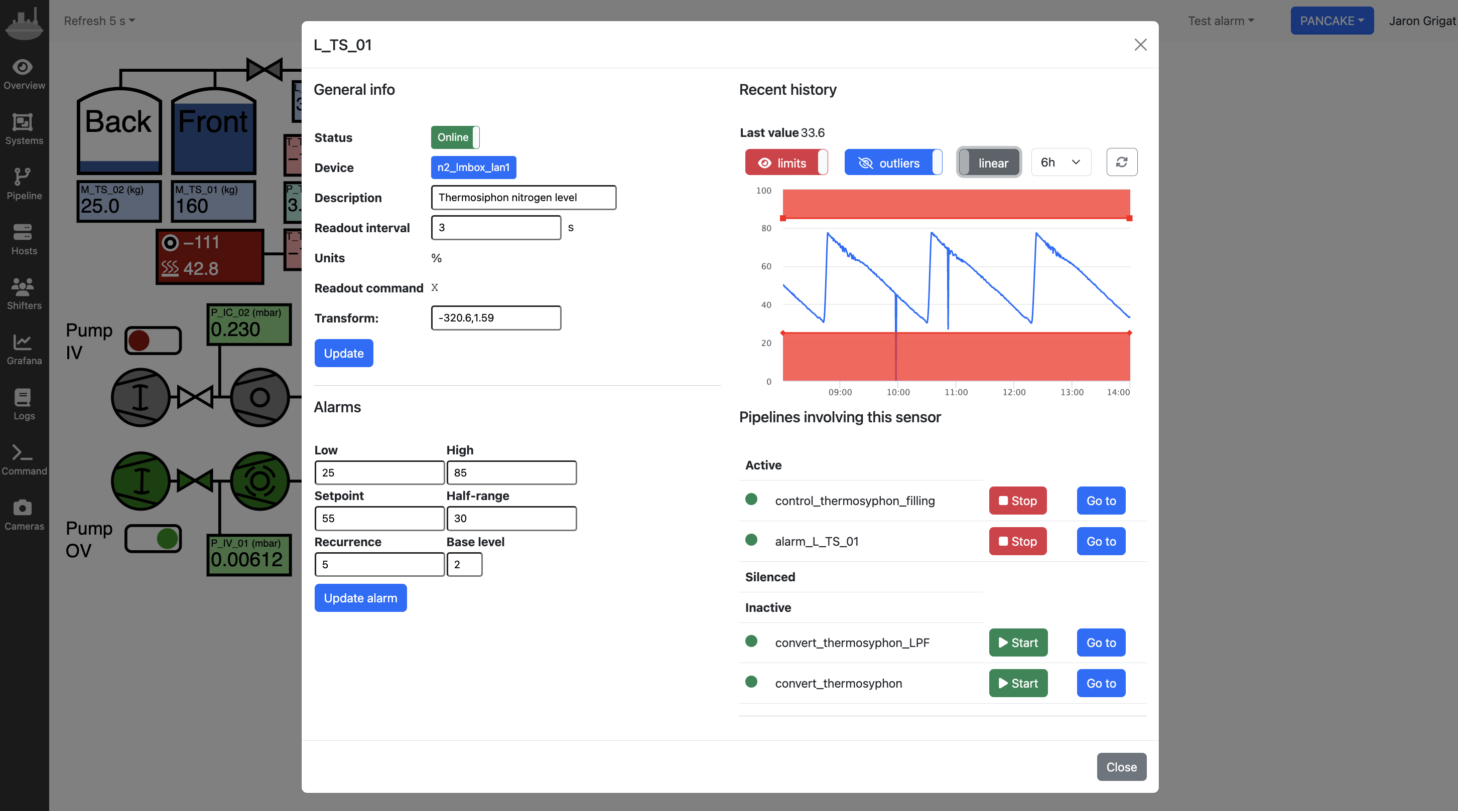Open the Grafana chart icon

[x=23, y=342]
